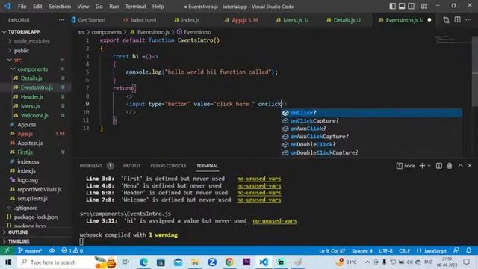Open logo.svg in the explorer
This screenshot has width=478, height=269.
(x=28, y=180)
